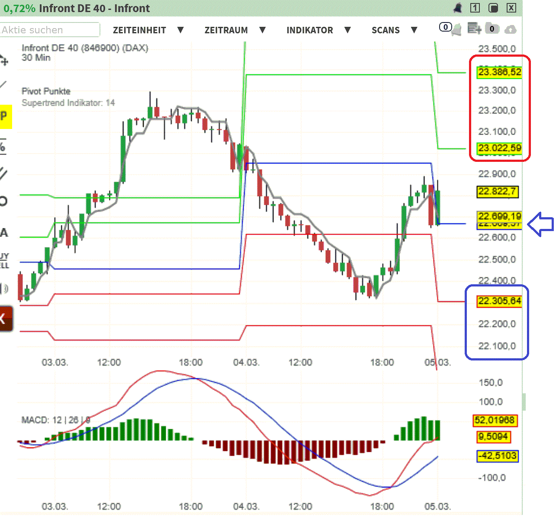Activate the highlighted Pivot tool

[x=4, y=116]
